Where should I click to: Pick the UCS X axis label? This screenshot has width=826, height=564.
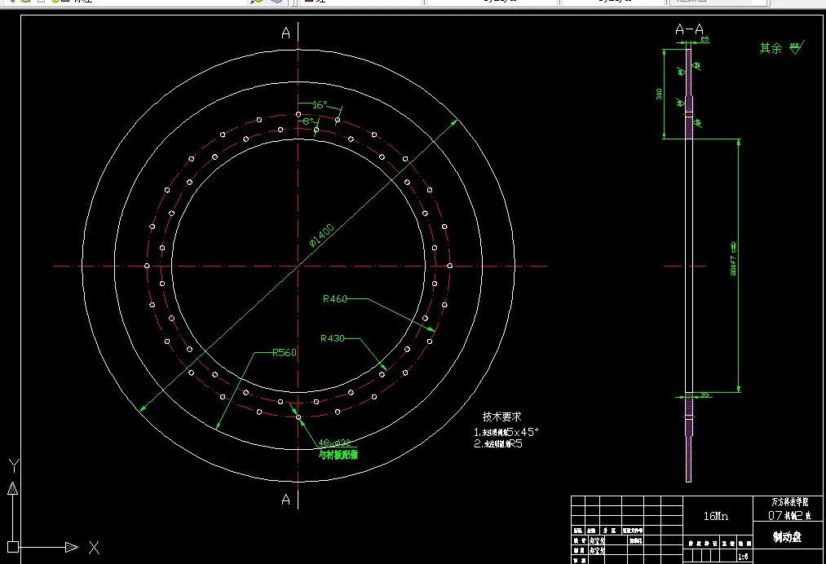coord(94,548)
